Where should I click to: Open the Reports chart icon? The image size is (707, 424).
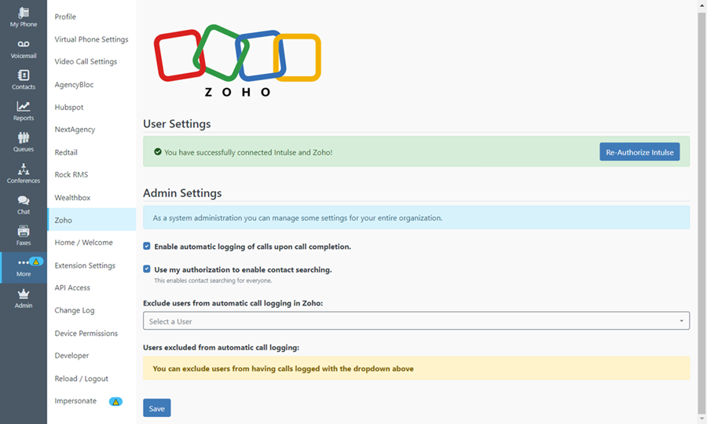24,106
